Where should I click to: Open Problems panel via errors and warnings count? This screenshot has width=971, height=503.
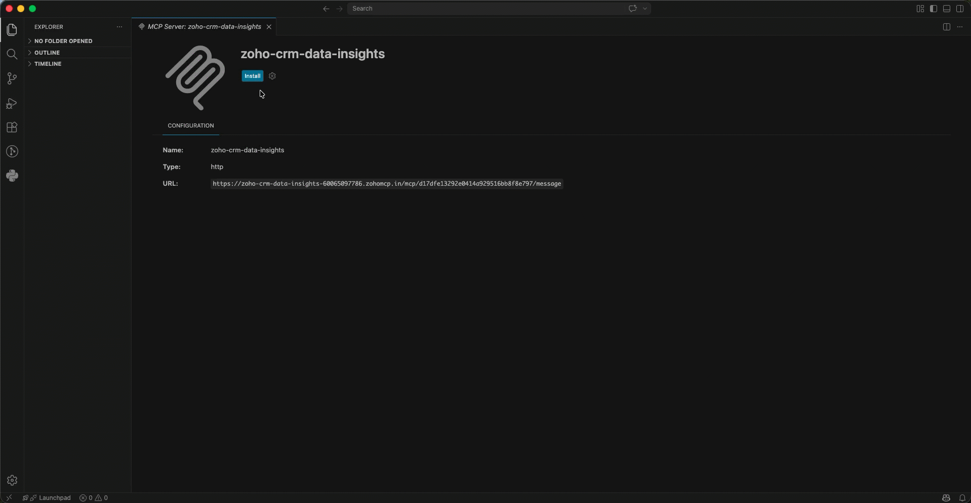(94, 498)
